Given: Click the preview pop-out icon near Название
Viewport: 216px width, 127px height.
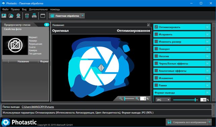Looking at the screenshot, I should (148, 25).
